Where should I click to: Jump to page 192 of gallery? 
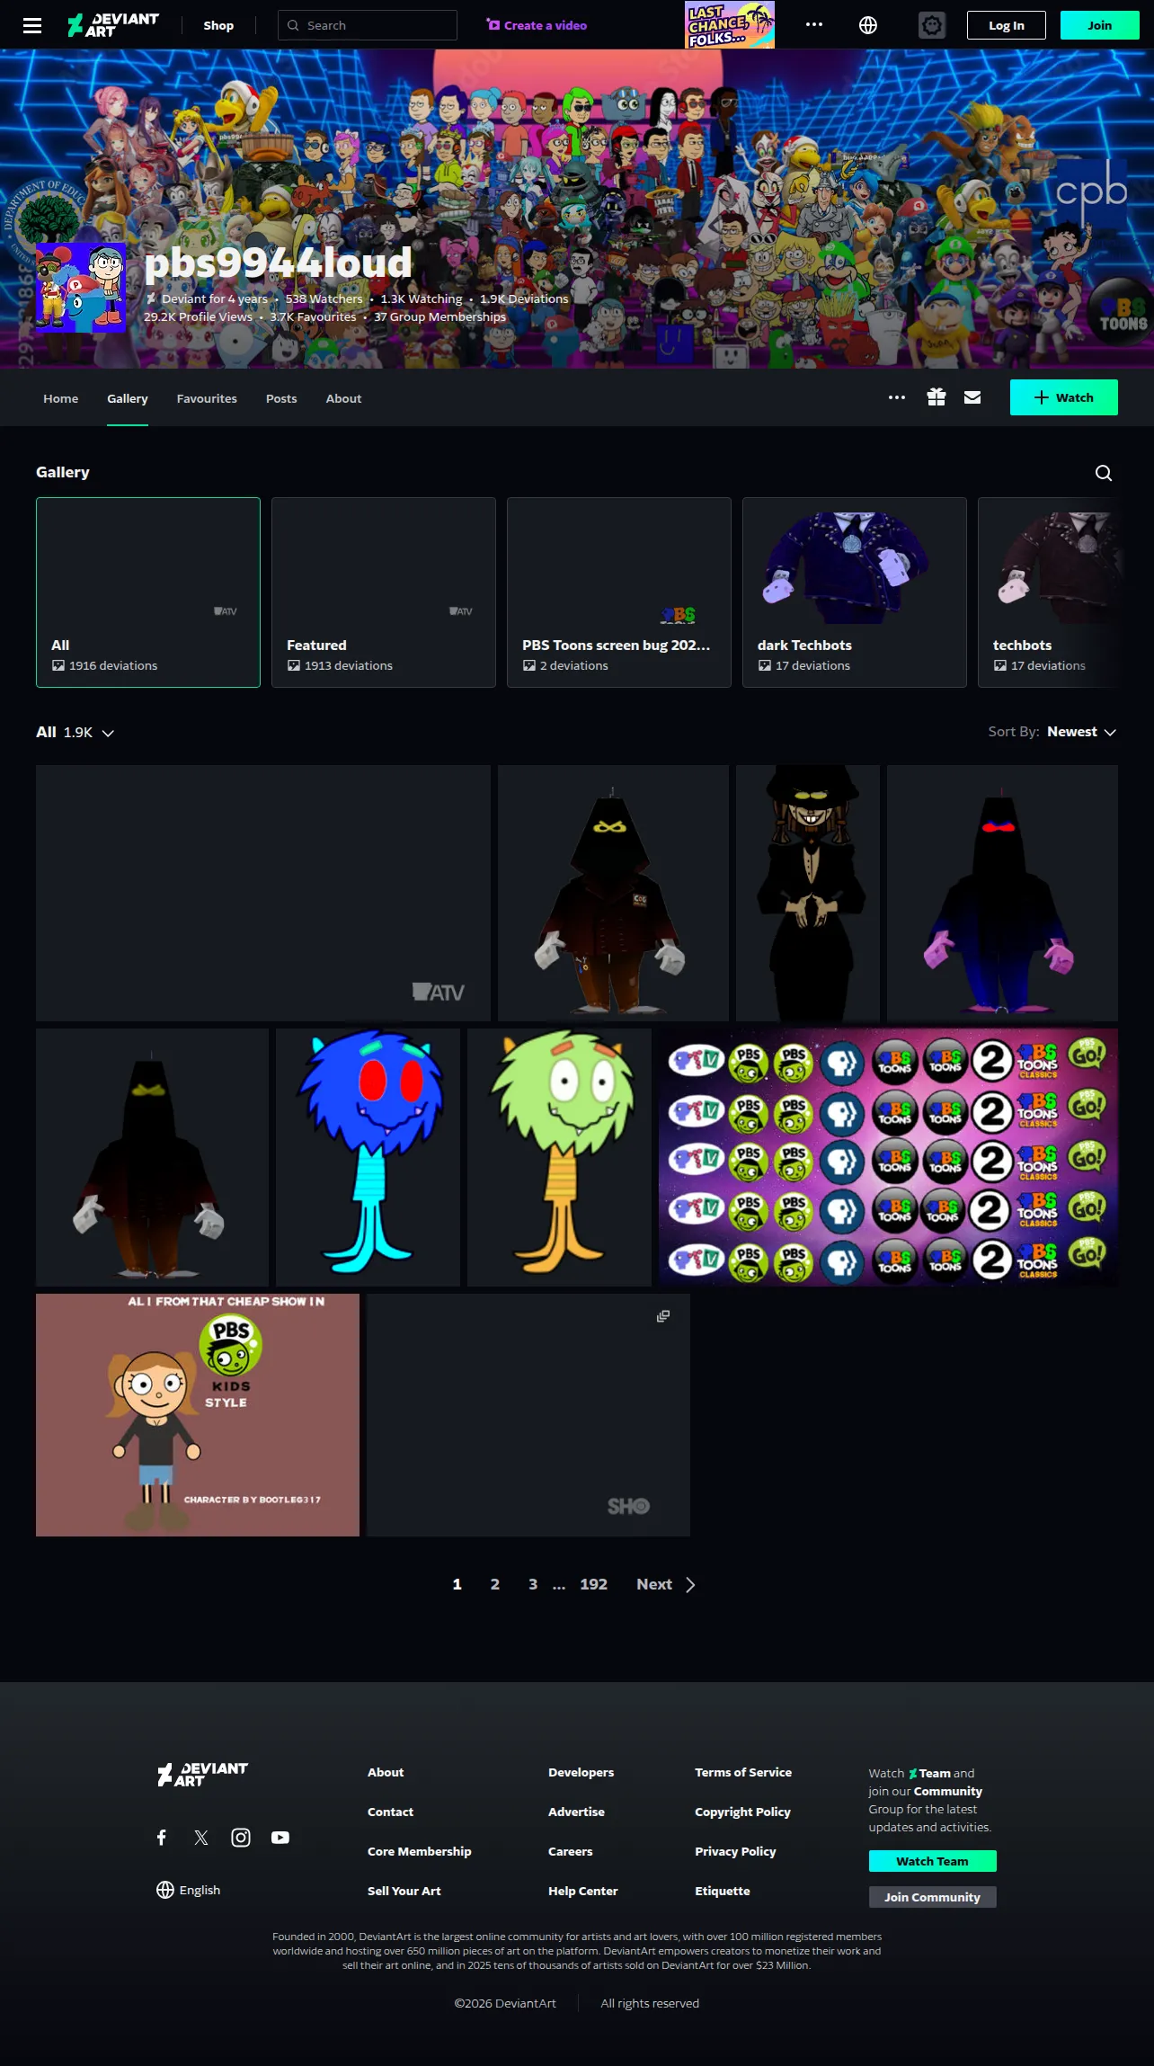pos(594,1584)
